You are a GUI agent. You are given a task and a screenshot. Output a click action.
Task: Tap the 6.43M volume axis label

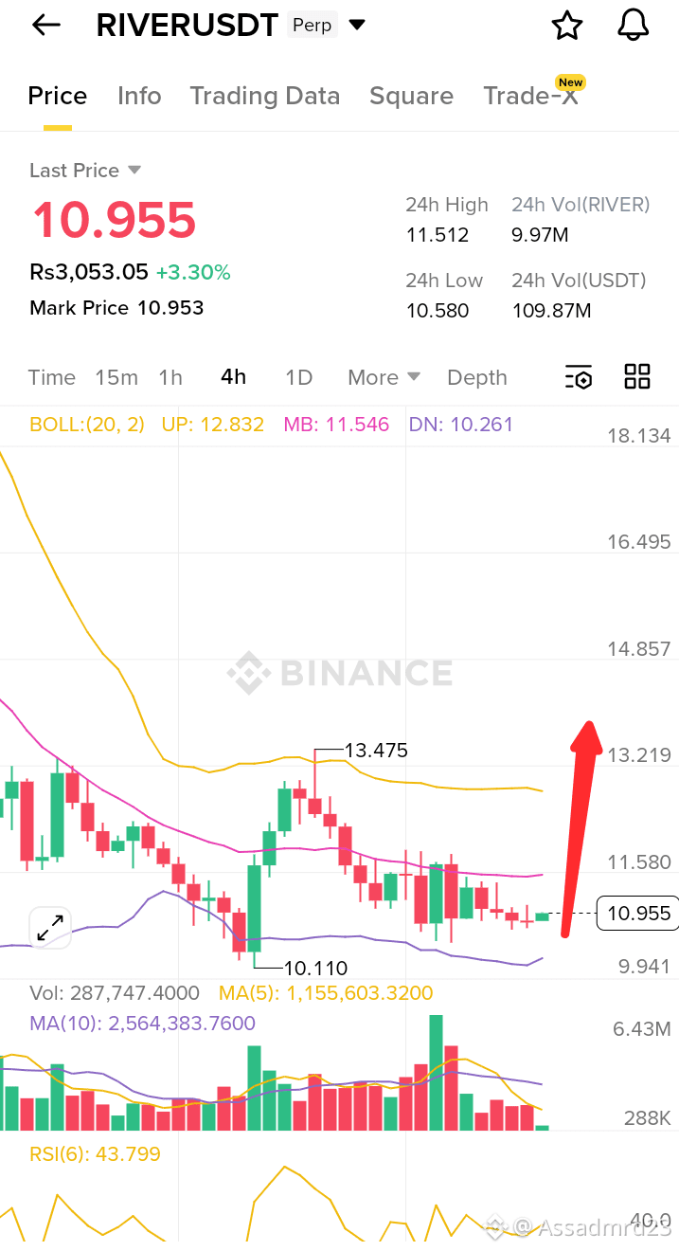[642, 1029]
